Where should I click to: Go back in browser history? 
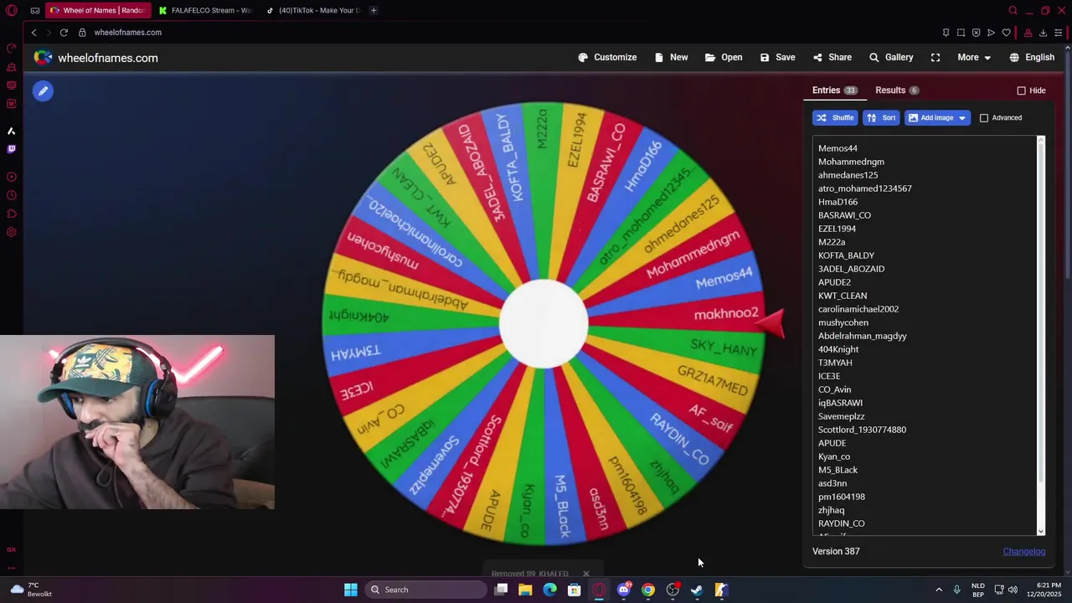click(x=33, y=33)
